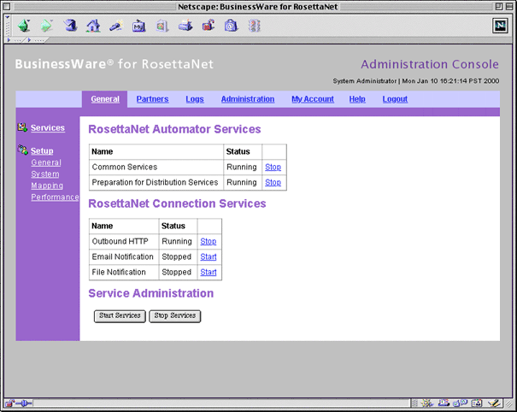Open the Logs tab
This screenshot has height=412, width=517.
point(195,99)
